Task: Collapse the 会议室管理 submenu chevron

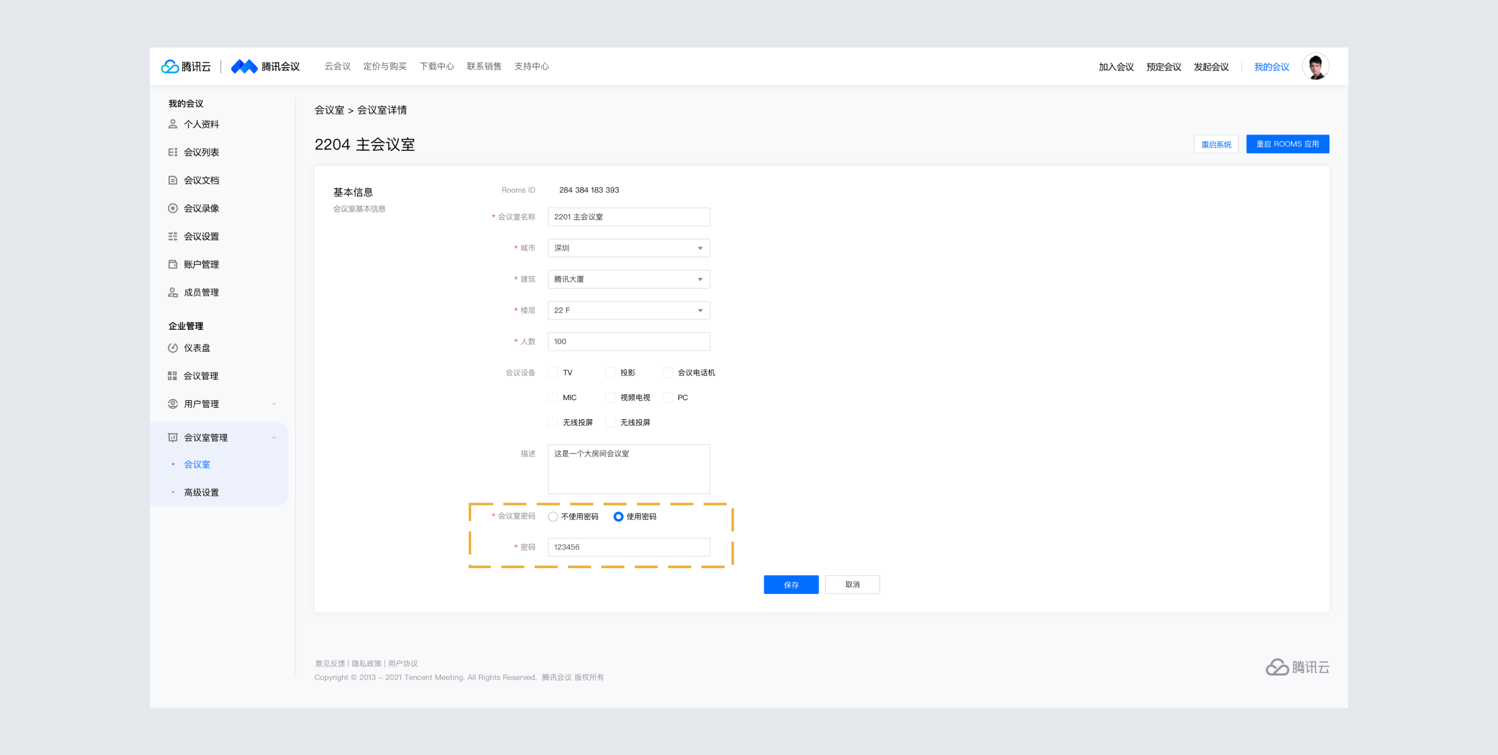Action: (x=274, y=437)
